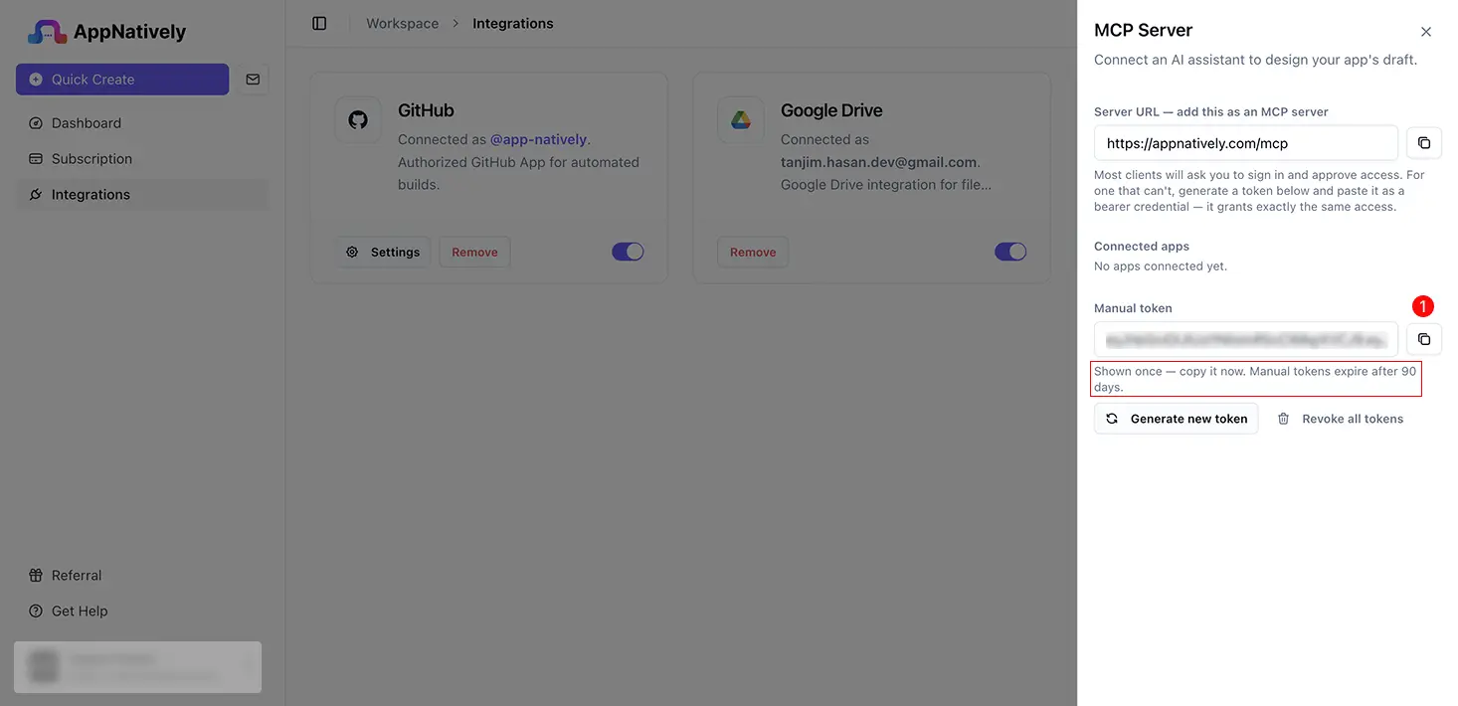Click the @app-natively link
The image size is (1458, 706).
[539, 139]
